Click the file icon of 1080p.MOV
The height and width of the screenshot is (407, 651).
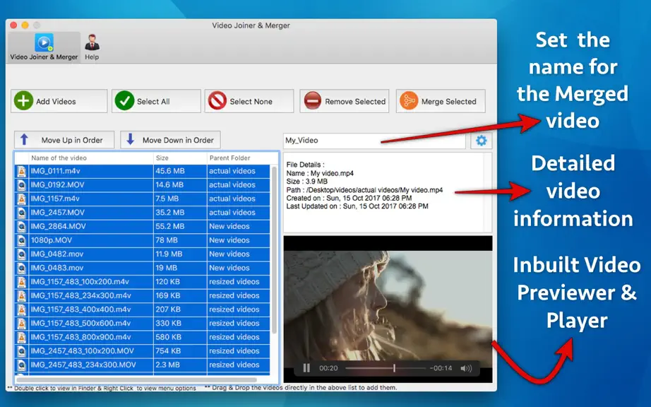click(x=21, y=240)
